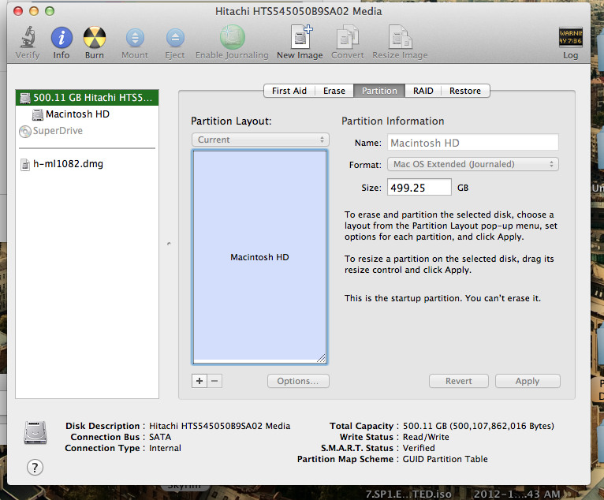Click the 7.SP1.E...TED.iso file on desktop

pyautogui.click(x=408, y=494)
